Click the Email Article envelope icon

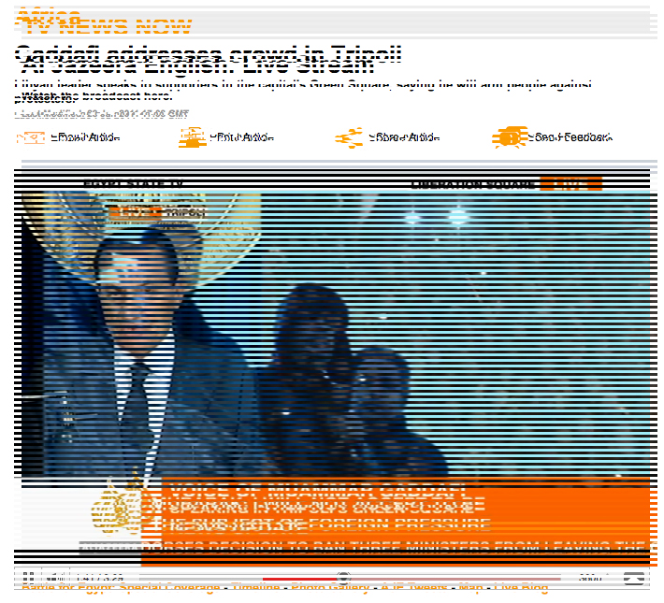point(31,137)
